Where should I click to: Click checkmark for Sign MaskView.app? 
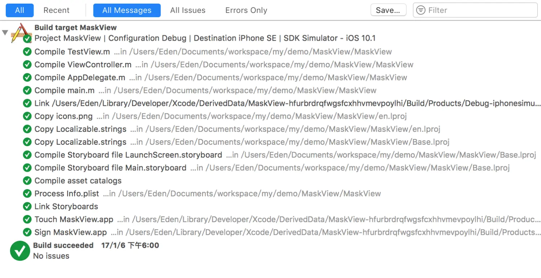click(x=27, y=232)
